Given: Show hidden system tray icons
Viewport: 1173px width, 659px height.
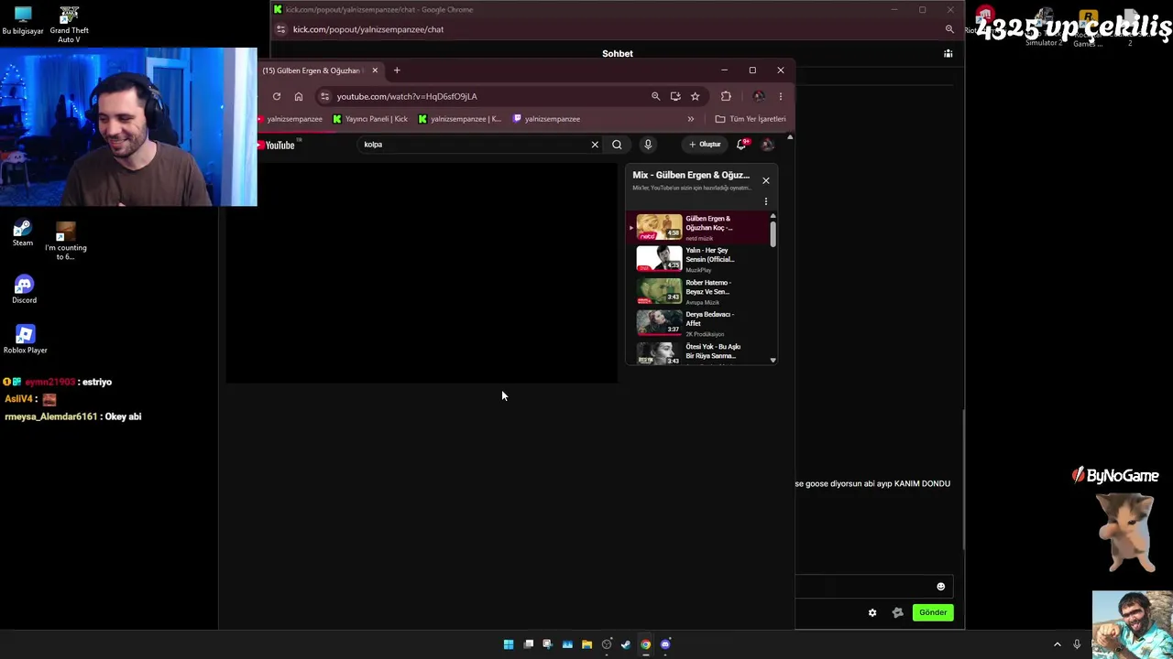Looking at the screenshot, I should pyautogui.click(x=1058, y=644).
